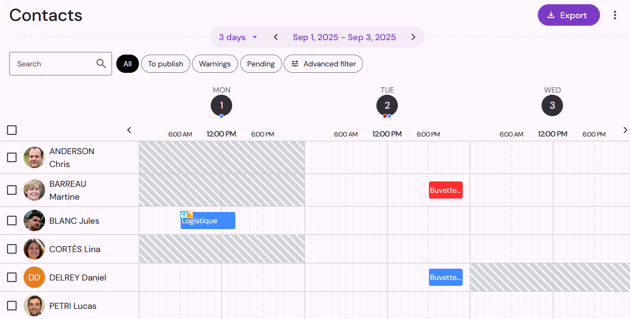Screen dimensions: 630x319
Task: Go to next date range arrow
Action: click(413, 37)
